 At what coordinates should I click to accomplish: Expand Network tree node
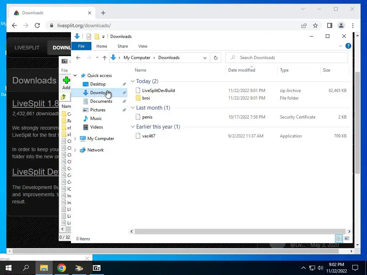75,150
